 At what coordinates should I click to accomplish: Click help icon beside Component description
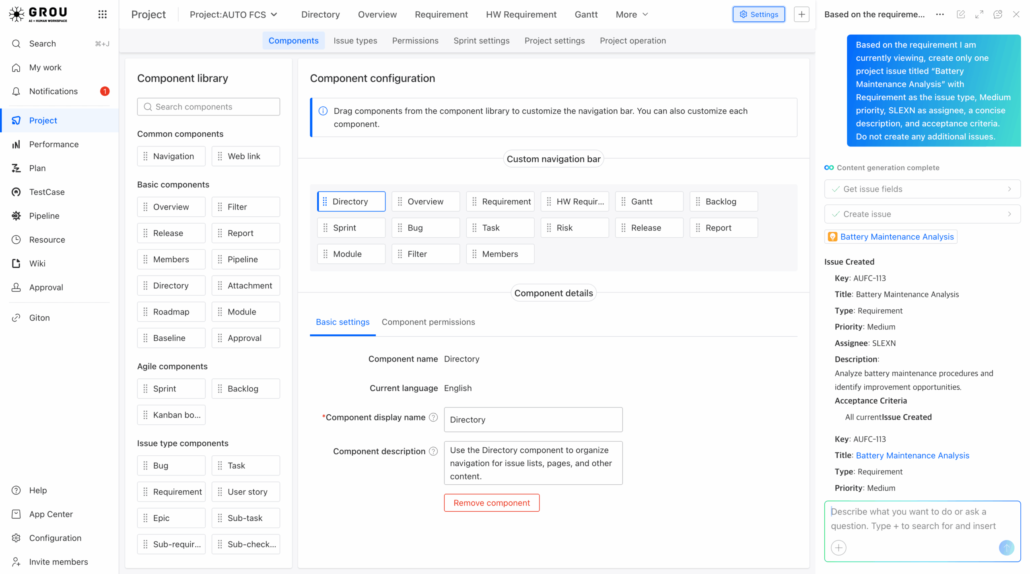pyautogui.click(x=433, y=451)
